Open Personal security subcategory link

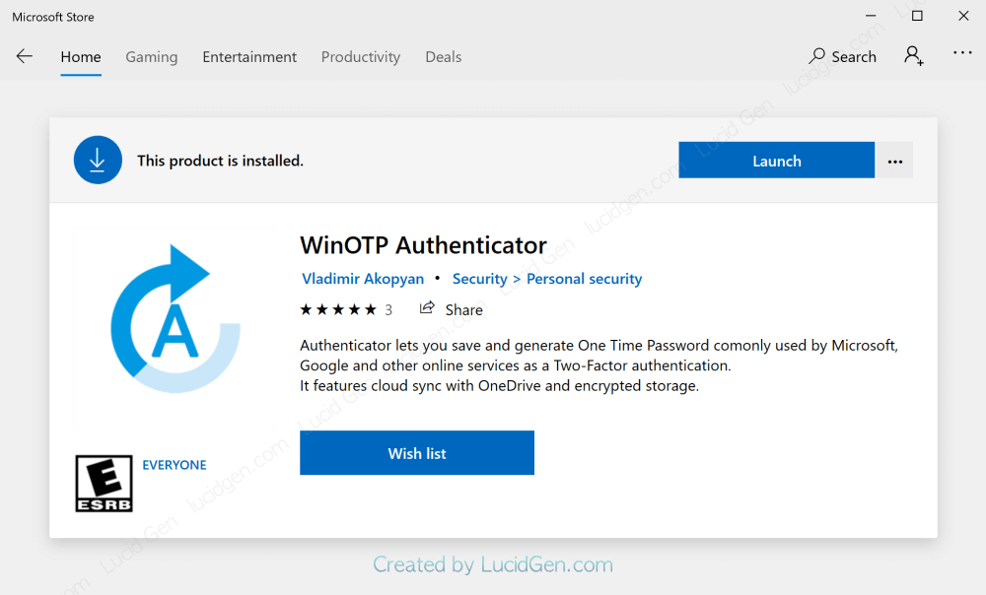[x=584, y=279]
